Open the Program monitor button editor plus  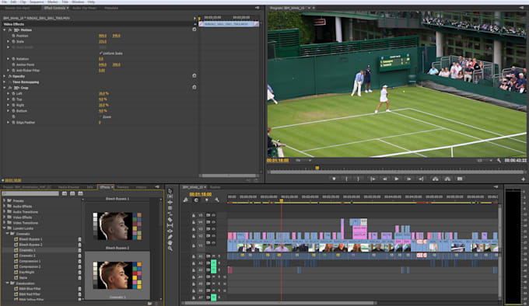coord(524,179)
